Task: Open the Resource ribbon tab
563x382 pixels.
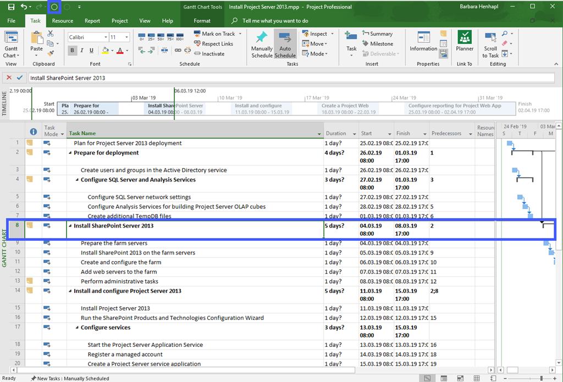Action: (62, 21)
